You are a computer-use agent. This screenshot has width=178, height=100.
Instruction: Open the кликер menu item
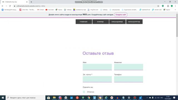[x=101, y=22]
